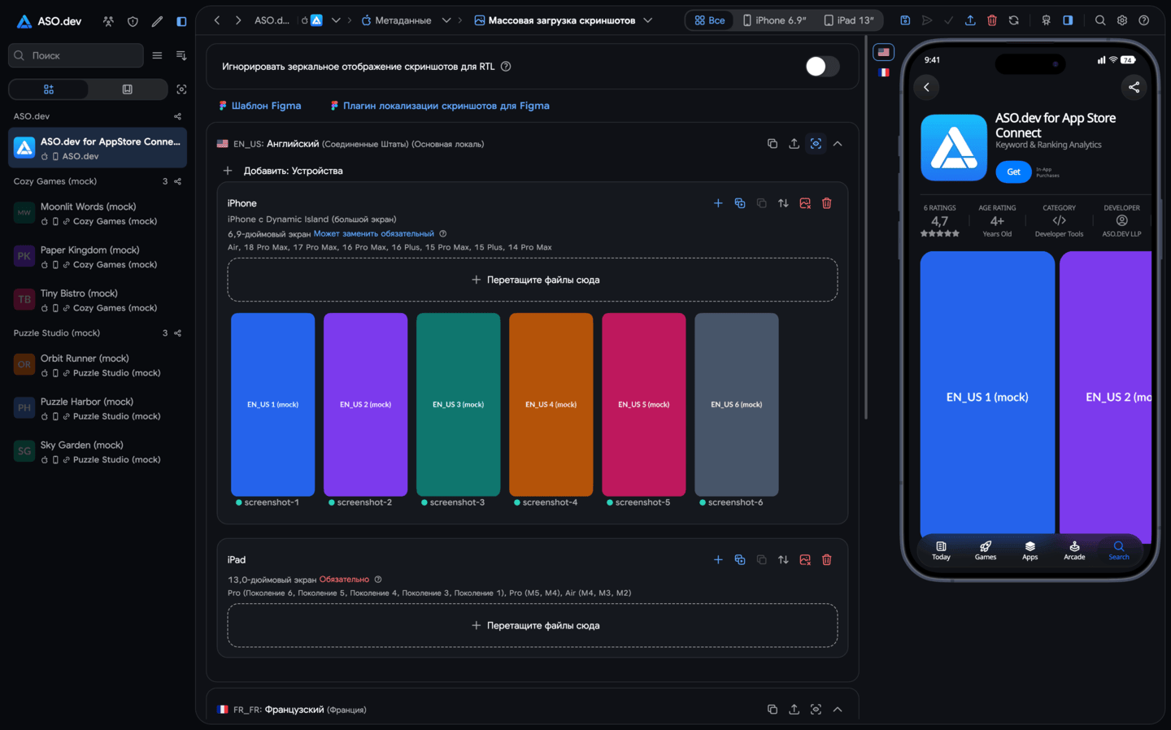Click the refresh arrows icon in the top toolbar
Image resolution: width=1171 pixels, height=730 pixels.
click(1014, 20)
